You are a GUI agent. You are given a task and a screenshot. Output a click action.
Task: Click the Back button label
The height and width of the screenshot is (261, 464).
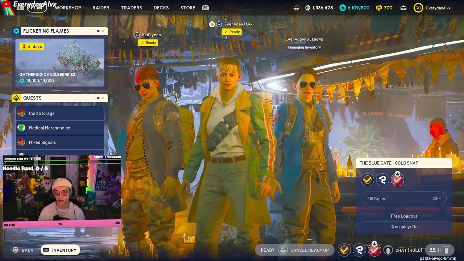point(28,250)
